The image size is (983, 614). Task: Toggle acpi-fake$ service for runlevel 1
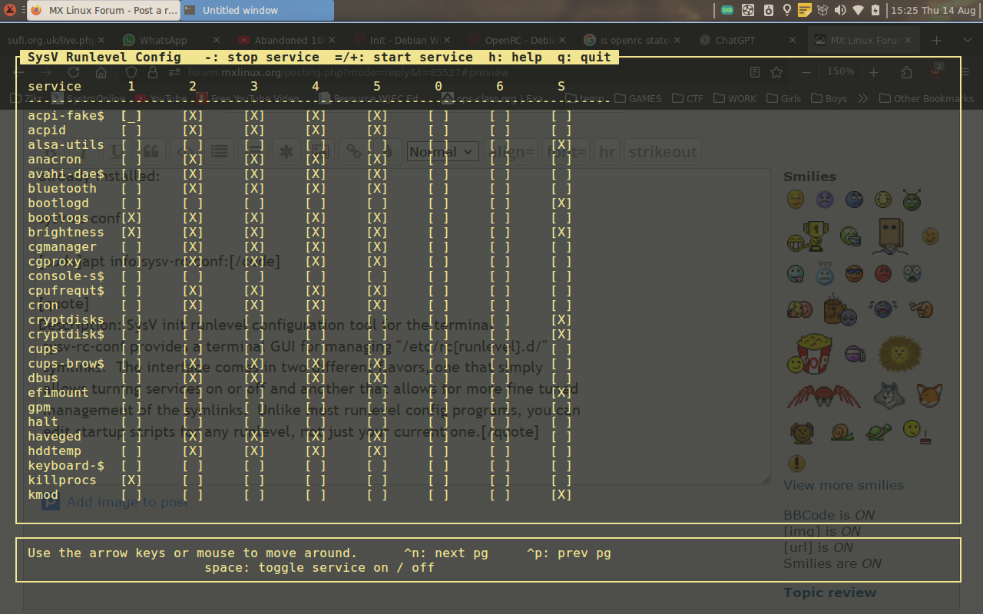click(x=131, y=115)
